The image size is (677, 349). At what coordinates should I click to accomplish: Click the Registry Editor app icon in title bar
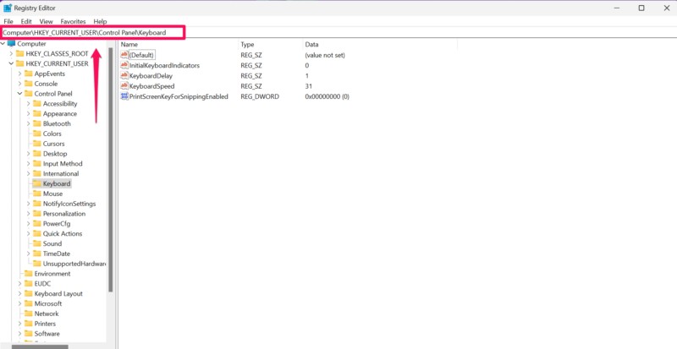click(x=7, y=8)
